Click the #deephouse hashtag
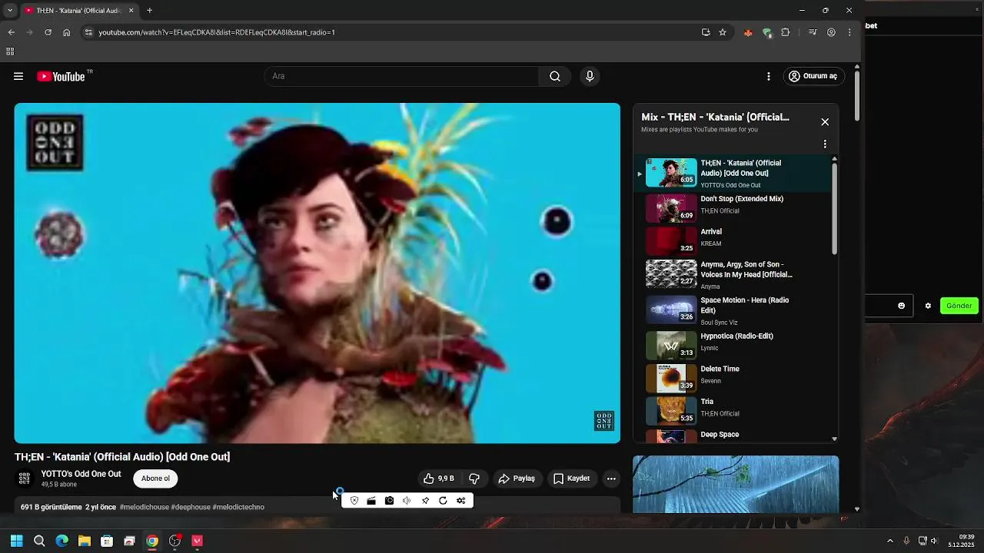The image size is (984, 553). point(191,507)
